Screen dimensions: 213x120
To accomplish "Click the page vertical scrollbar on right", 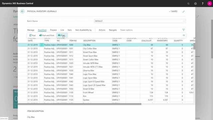I will click(212, 39).
